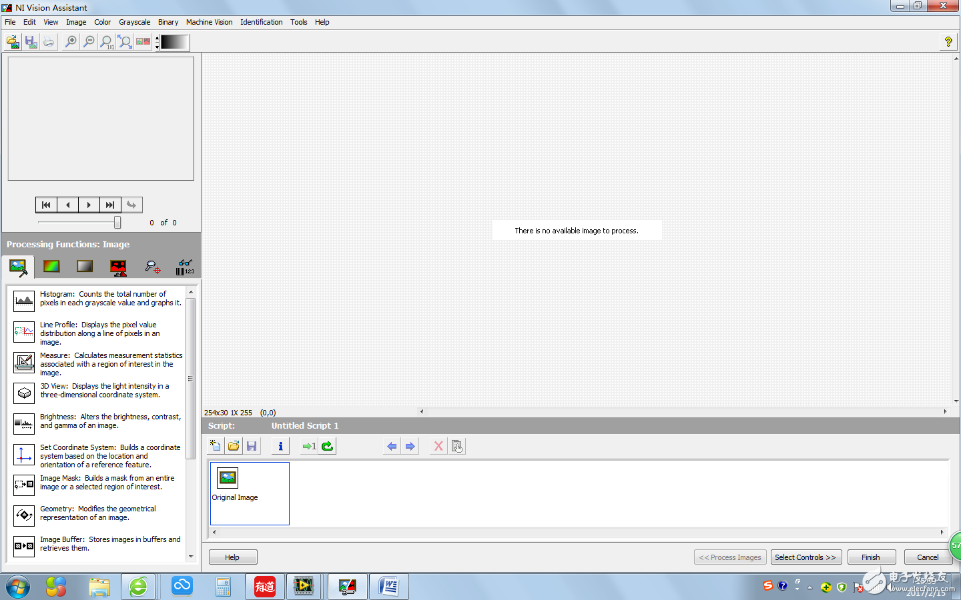The image size is (961, 600).
Task: Go to the previous image
Action: click(x=67, y=205)
